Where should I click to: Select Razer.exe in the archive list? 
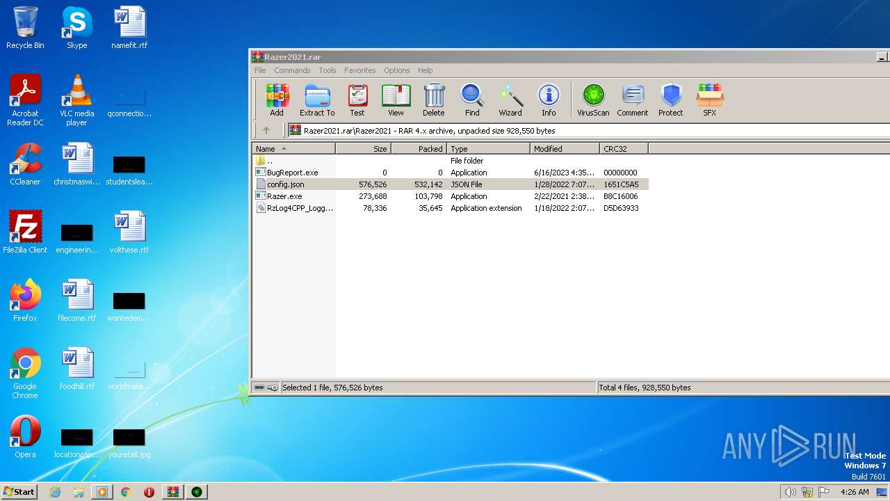(450, 196)
